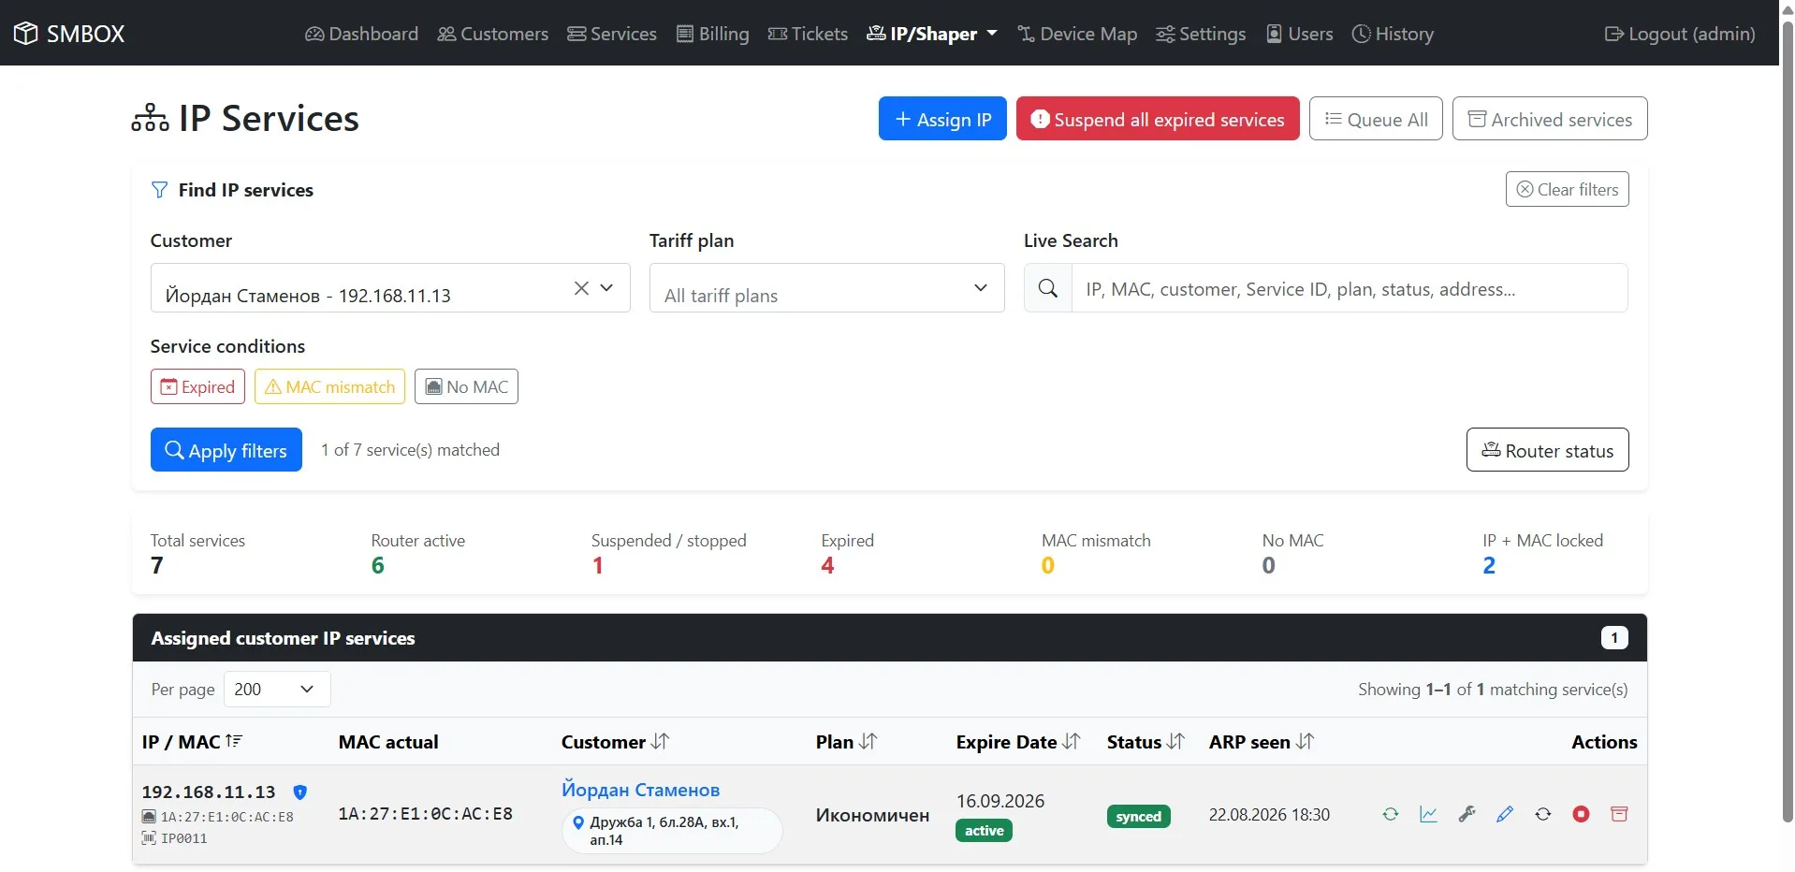Sort the table by ARP seen column
The image size is (1795, 872).
(1305, 741)
